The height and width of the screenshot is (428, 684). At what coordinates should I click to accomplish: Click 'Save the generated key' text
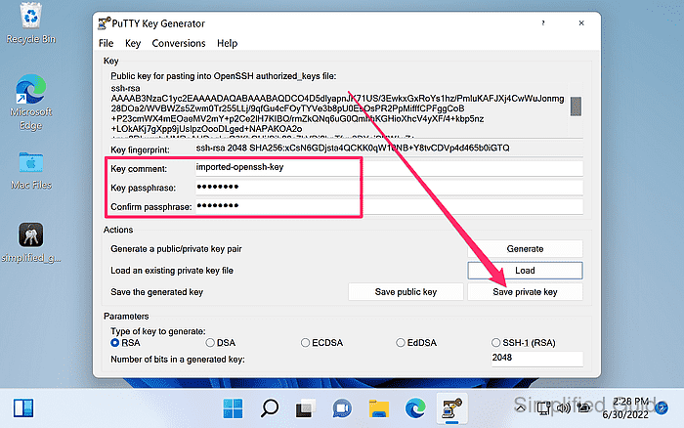pos(157,292)
